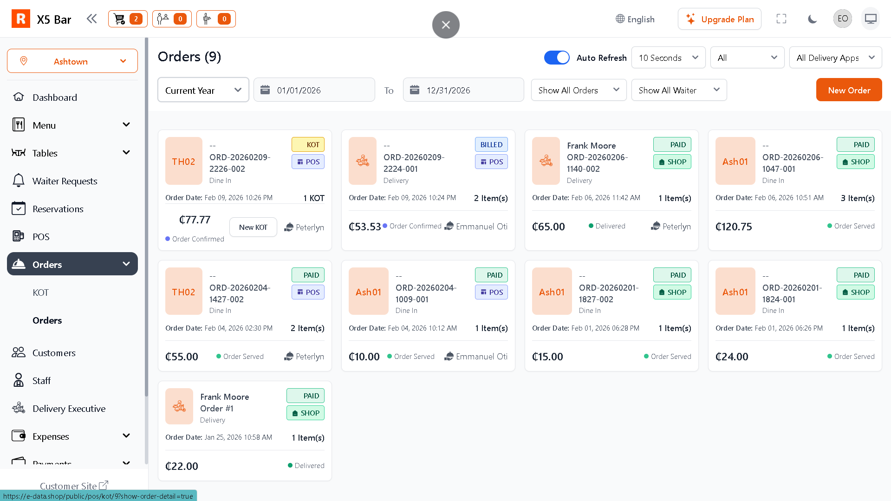
Task: Go to Reservations in the sidebar
Action: click(58, 209)
